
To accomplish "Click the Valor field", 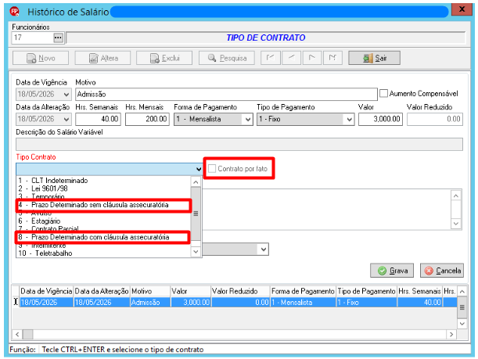I will pyautogui.click(x=380, y=119).
